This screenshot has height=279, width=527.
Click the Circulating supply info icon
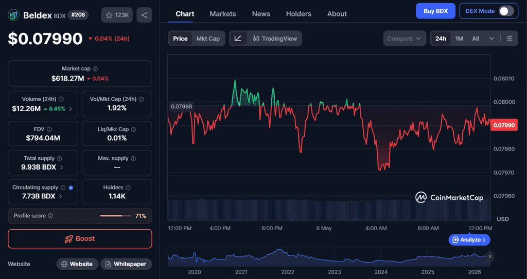pos(63,188)
